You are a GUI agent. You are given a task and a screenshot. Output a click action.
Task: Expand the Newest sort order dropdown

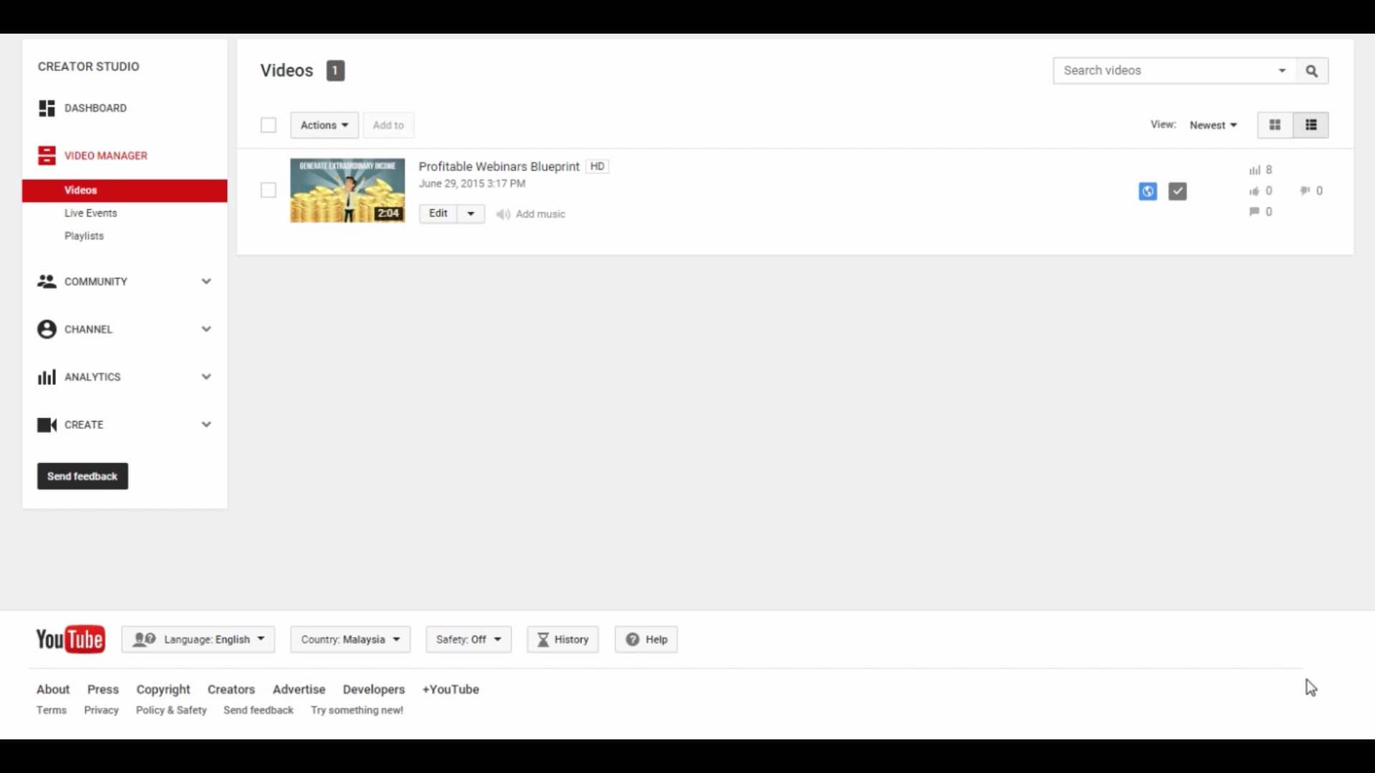click(1213, 125)
